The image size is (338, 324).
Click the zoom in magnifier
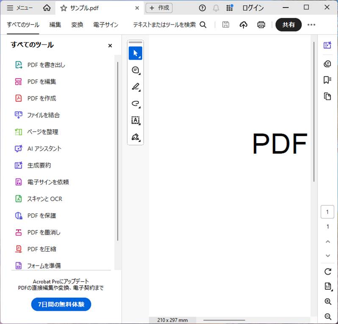click(x=328, y=302)
